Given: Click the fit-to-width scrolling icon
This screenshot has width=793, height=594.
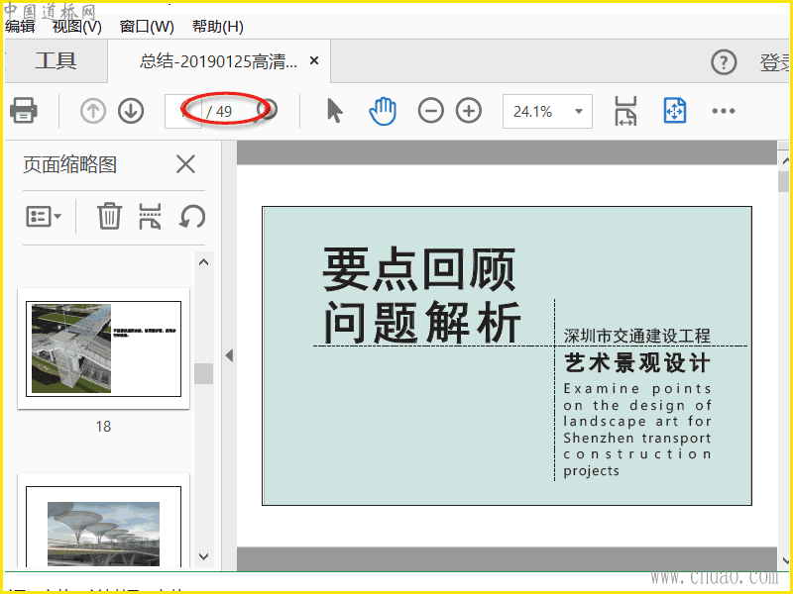Looking at the screenshot, I should click(625, 111).
